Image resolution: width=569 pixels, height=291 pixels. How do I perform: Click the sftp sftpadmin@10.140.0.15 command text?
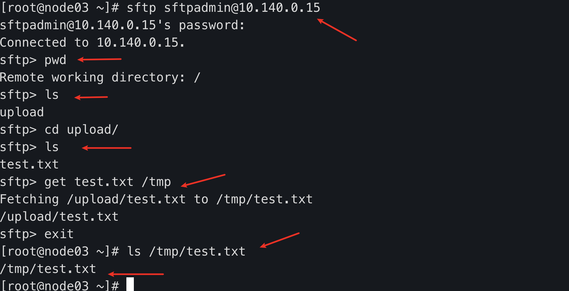[223, 8]
